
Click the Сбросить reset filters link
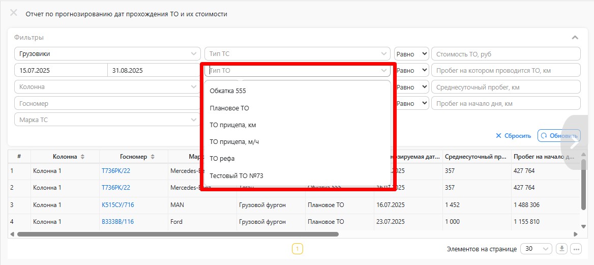[513, 136]
